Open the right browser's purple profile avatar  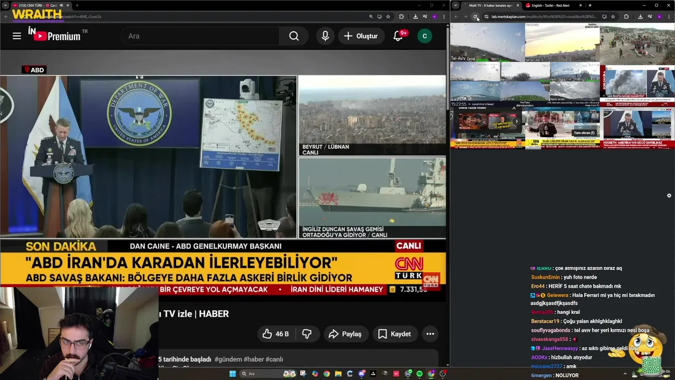[x=660, y=16]
